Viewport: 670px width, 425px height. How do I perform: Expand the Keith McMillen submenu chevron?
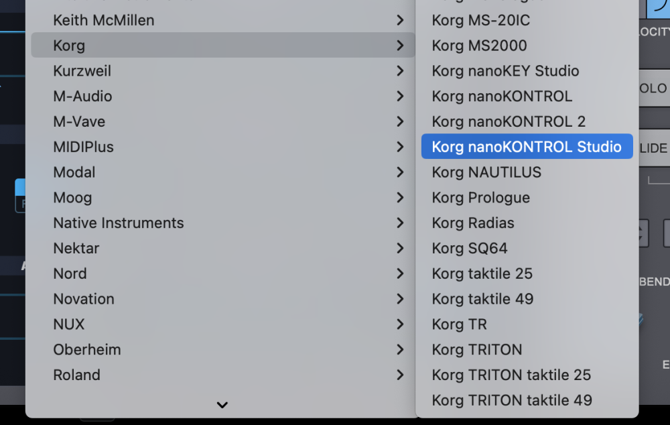pos(400,20)
